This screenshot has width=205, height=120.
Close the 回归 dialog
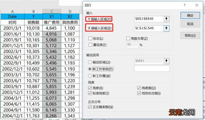[197, 5]
